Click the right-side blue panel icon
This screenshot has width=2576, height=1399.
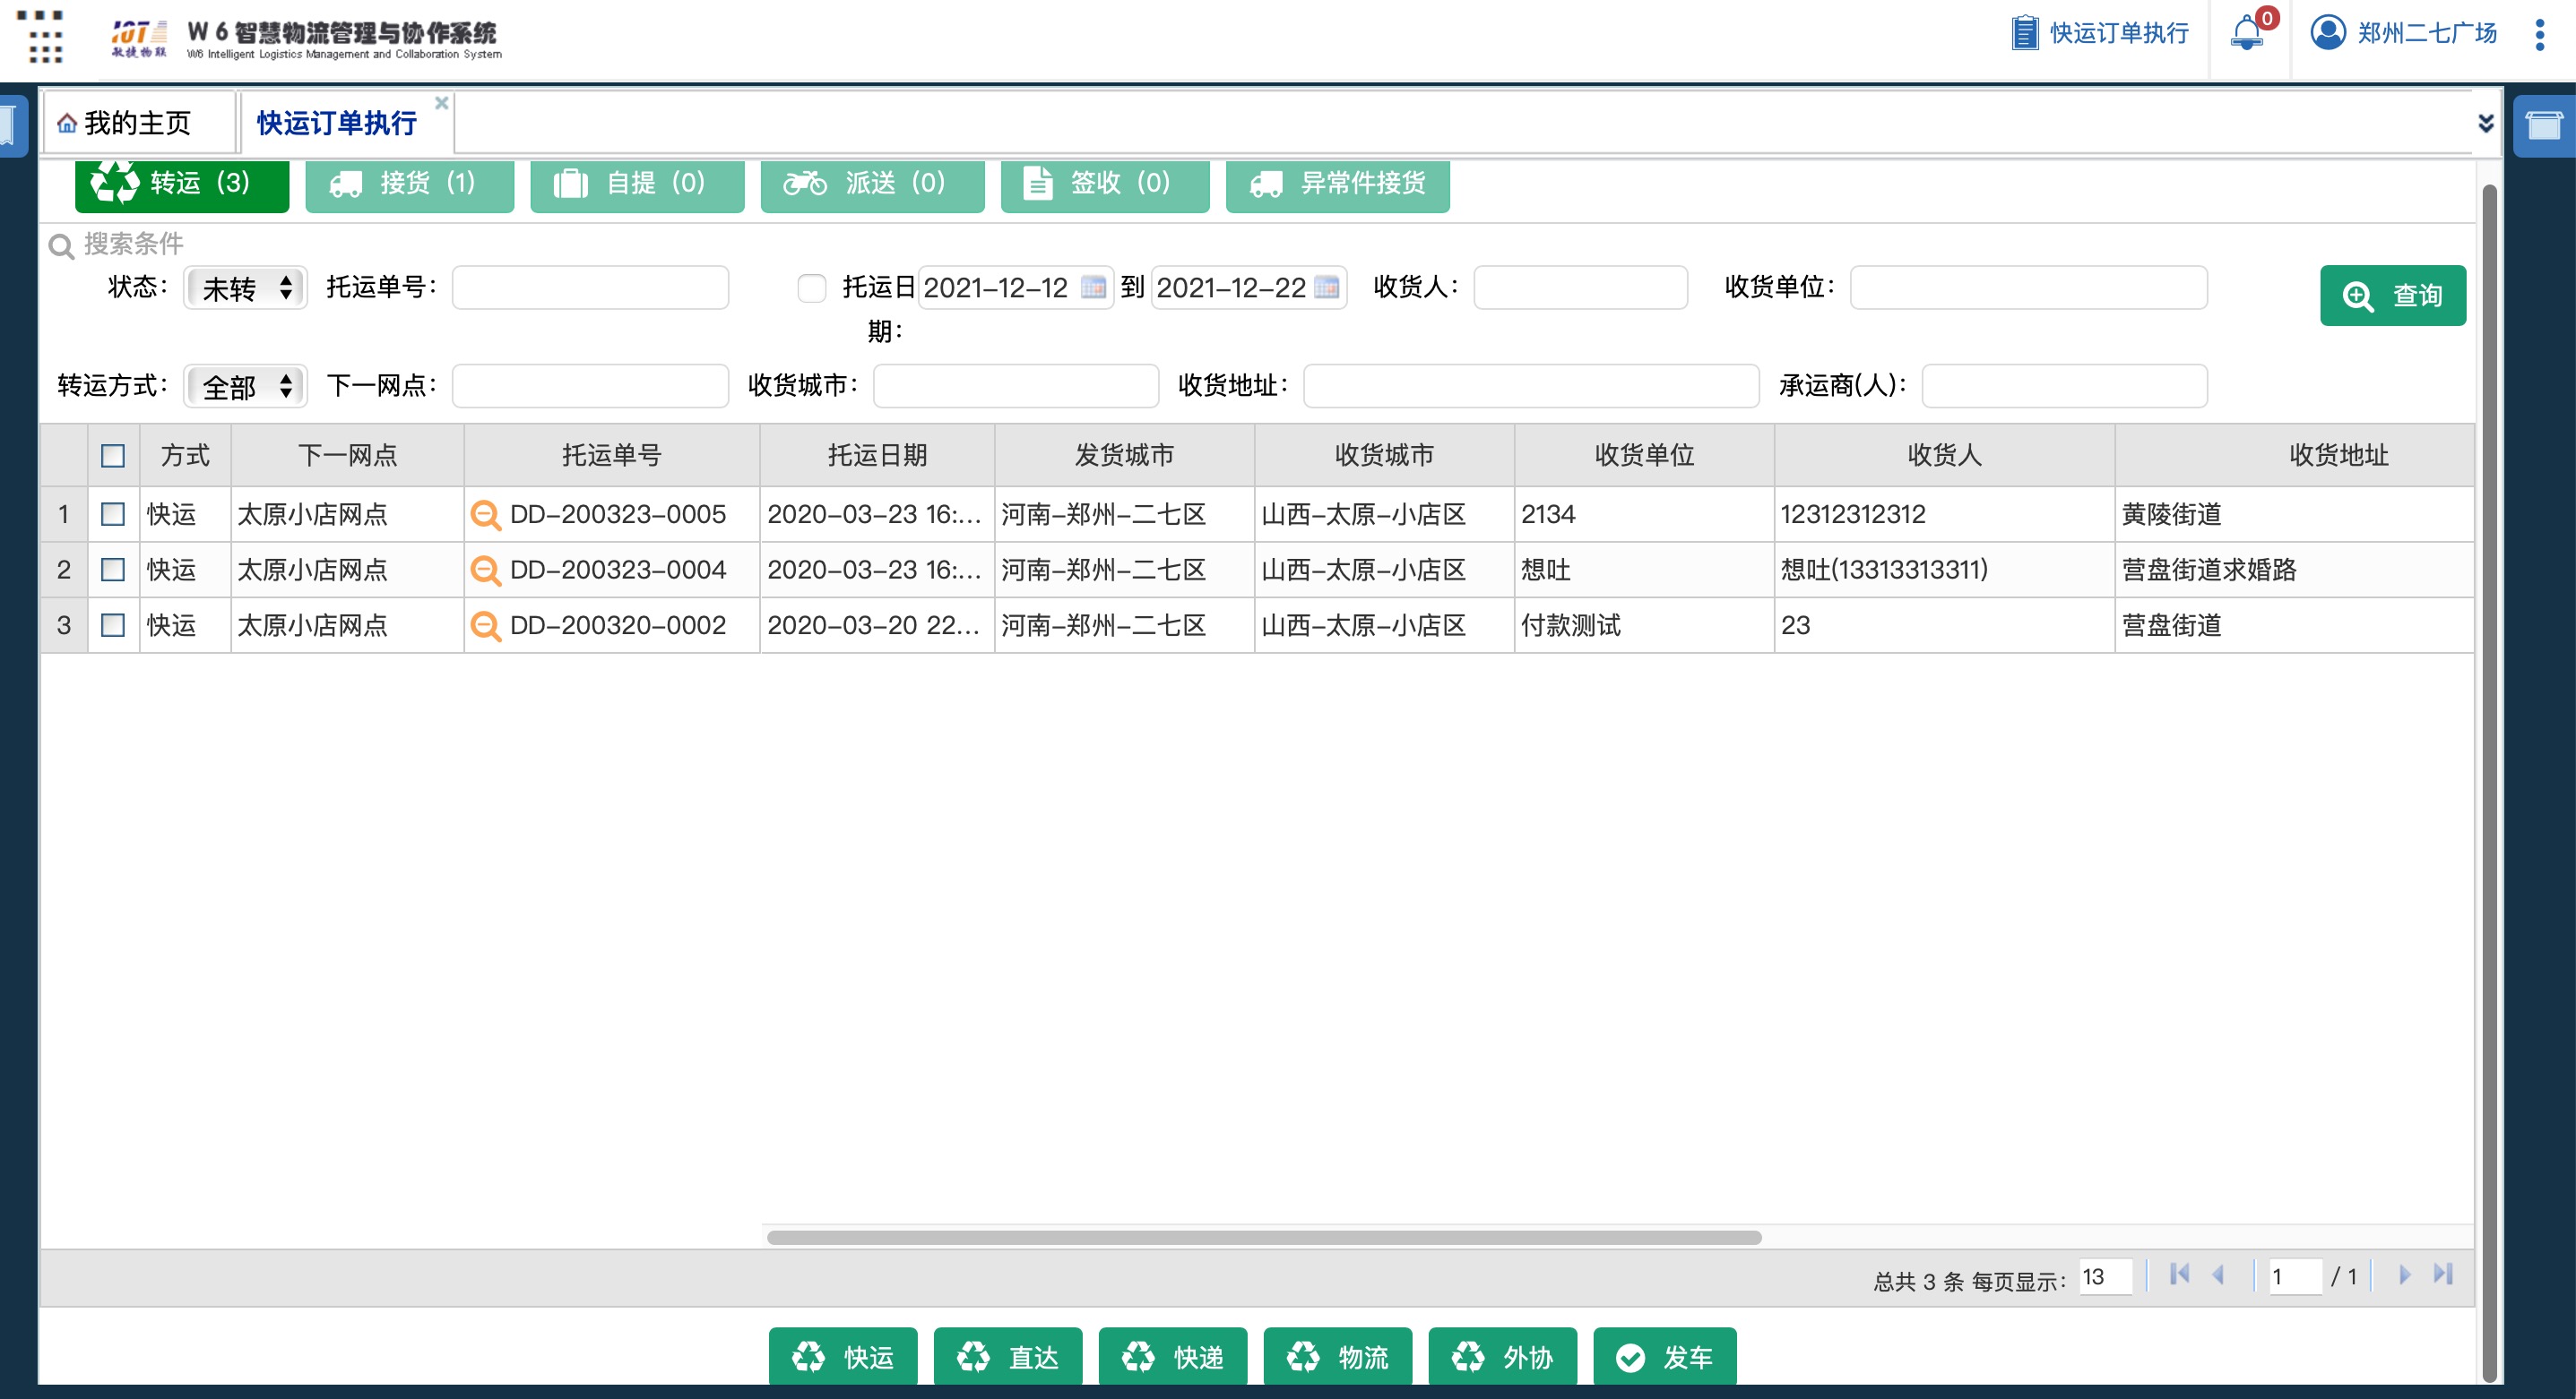pyautogui.click(x=2543, y=126)
